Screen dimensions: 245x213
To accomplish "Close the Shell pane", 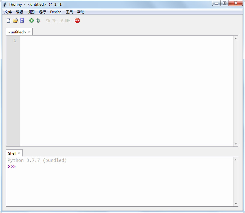I will point(19,153).
